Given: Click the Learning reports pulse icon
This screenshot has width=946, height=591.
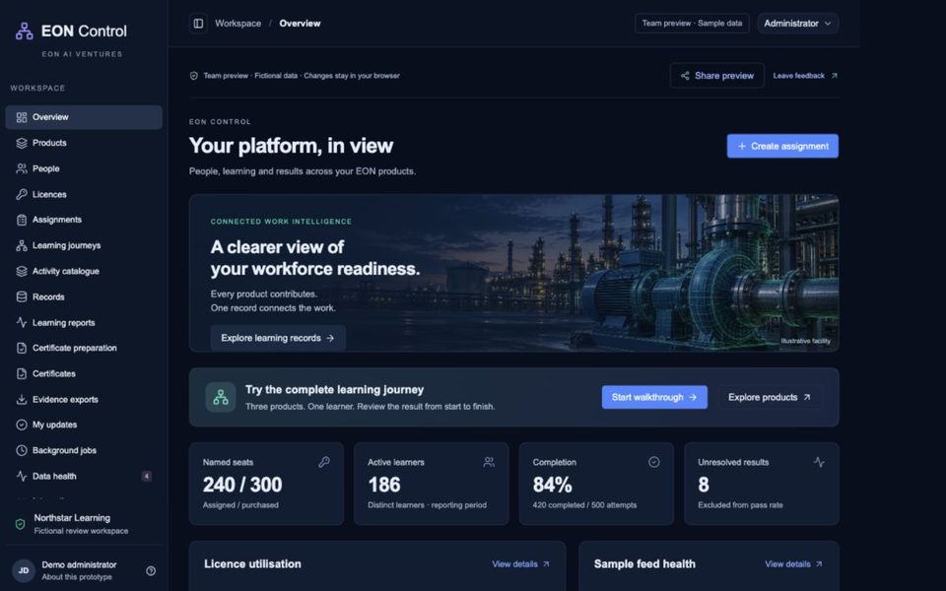Looking at the screenshot, I should (22, 323).
